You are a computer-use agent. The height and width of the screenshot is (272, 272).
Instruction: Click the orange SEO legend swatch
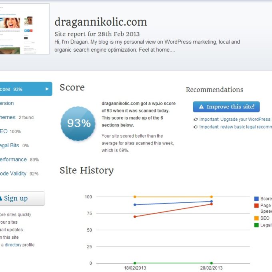pos(256,218)
